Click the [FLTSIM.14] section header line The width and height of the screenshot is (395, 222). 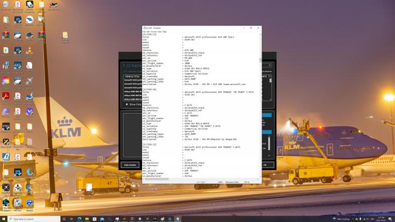(x=150, y=89)
